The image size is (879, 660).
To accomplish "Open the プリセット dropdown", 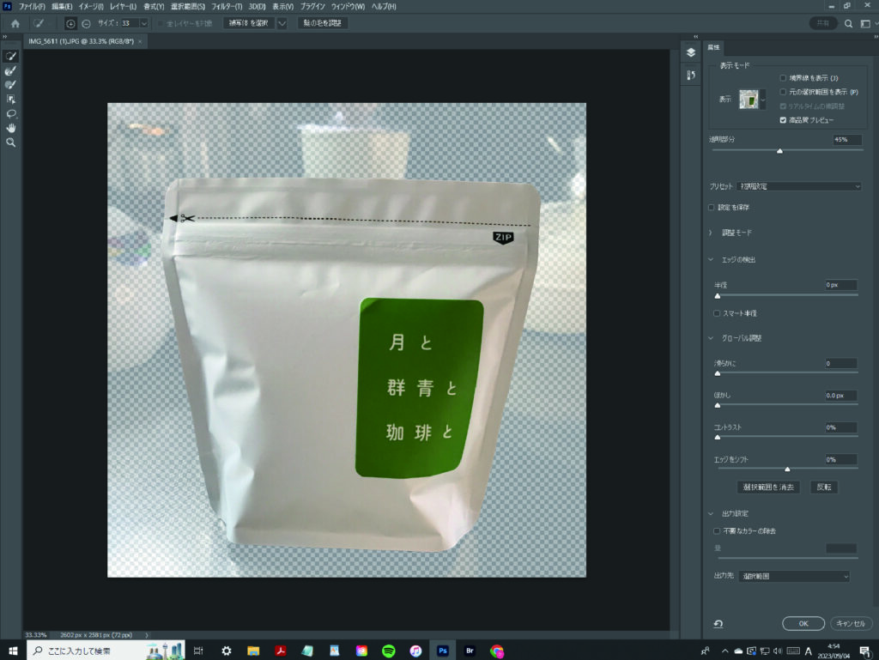I will [x=799, y=186].
